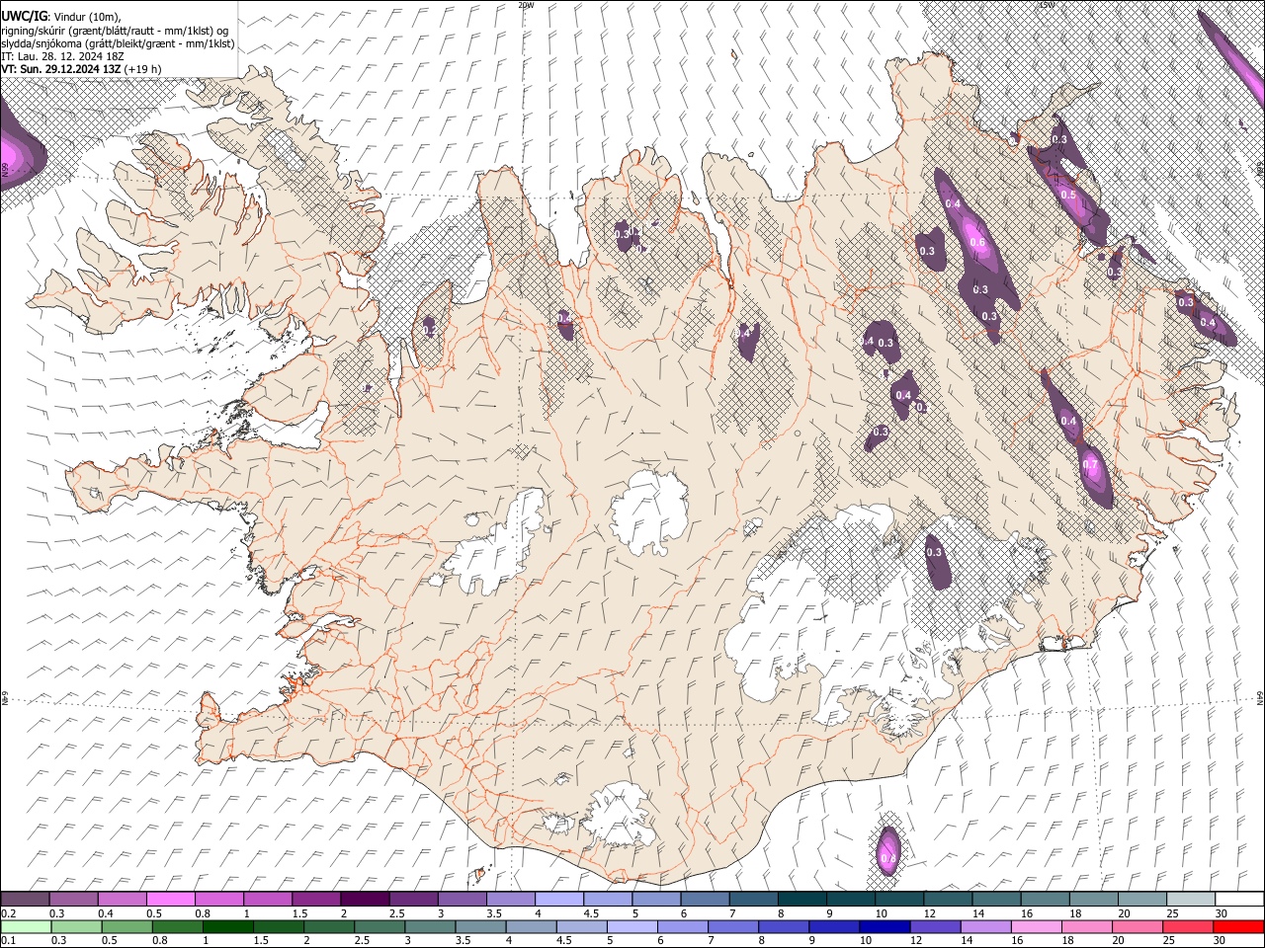Image resolution: width=1265 pixels, height=948 pixels.
Task: Pick the white upper swatch starting at 30
Action: [1239, 899]
